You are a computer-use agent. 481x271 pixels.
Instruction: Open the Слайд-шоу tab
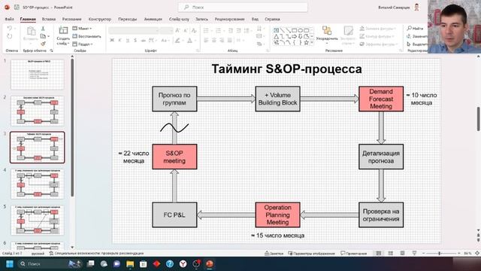click(179, 19)
